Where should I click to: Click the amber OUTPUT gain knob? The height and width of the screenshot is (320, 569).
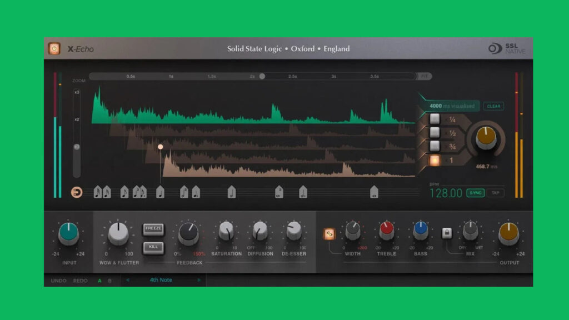[x=509, y=233]
